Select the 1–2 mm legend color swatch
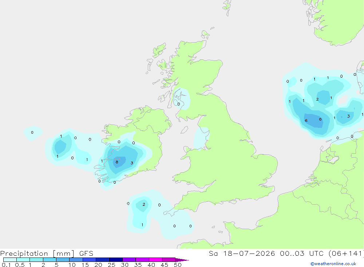Viewport: 364px width, 267px height. coord(36,260)
